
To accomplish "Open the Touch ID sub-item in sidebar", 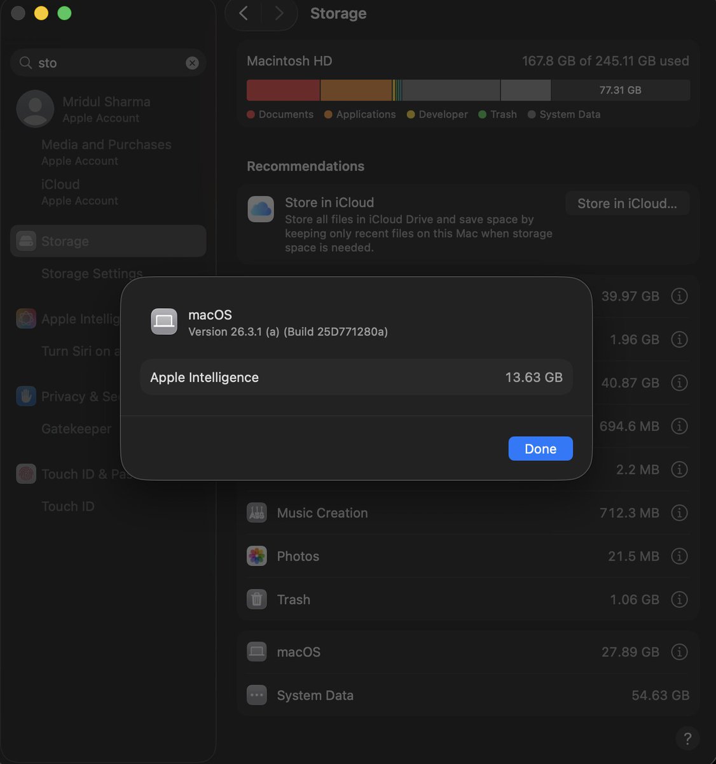I will point(68,507).
